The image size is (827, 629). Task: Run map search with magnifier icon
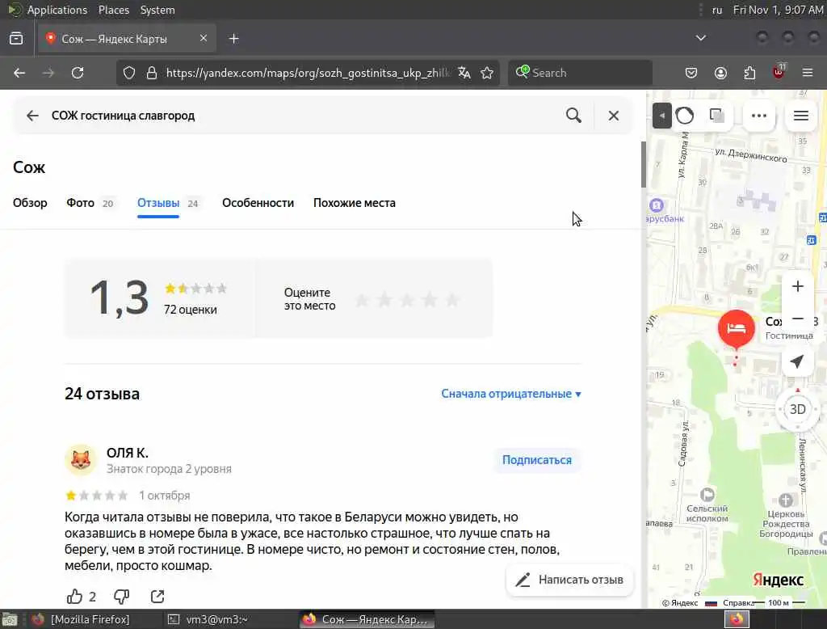coord(573,115)
